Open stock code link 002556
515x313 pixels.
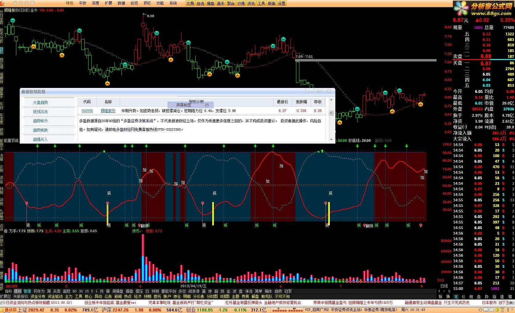87,111
